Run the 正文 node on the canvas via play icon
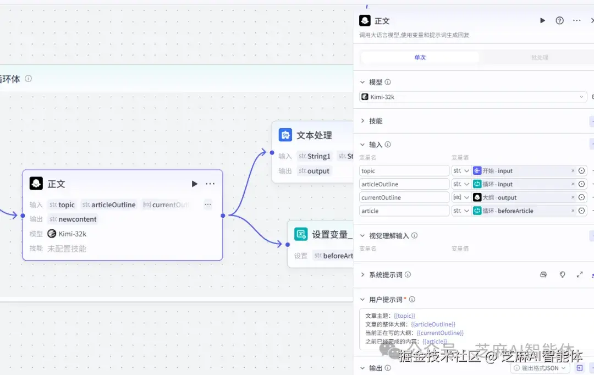This screenshot has height=375, width=594. click(x=194, y=184)
